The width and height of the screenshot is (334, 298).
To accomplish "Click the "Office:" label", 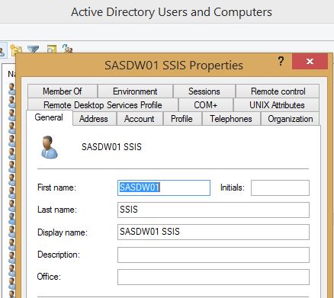I will click(x=49, y=277).
